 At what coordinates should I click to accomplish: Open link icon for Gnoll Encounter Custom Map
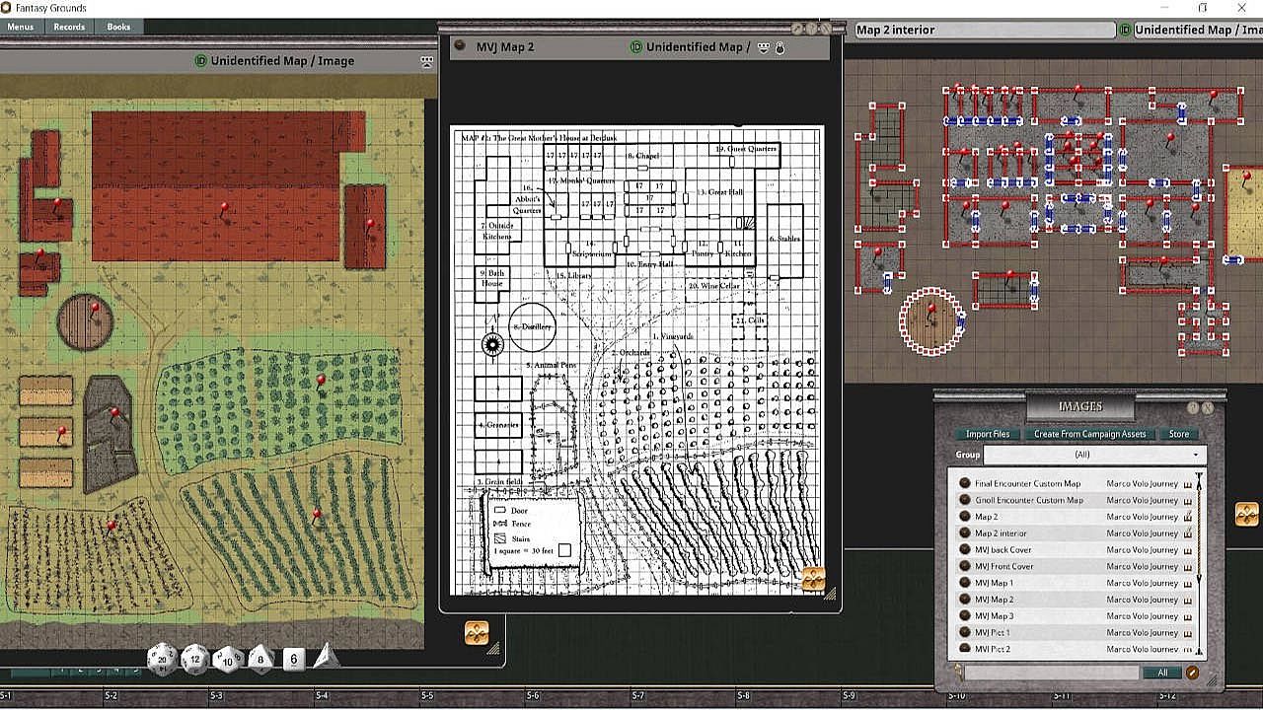[965, 500]
